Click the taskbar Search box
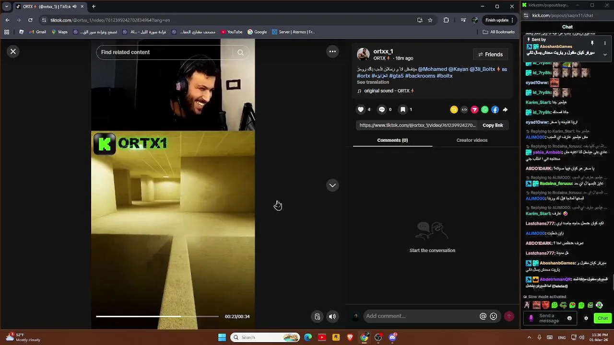614x345 pixels. pos(265,337)
